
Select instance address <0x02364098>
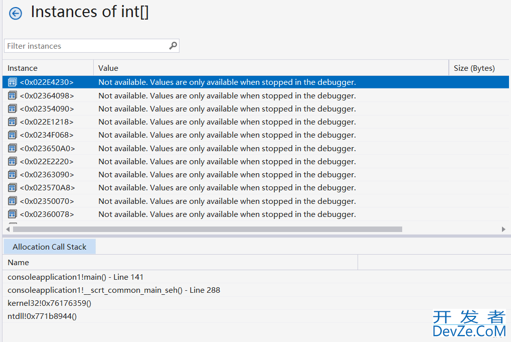(47, 95)
